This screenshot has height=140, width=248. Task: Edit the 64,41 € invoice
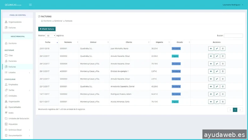tap(217, 94)
